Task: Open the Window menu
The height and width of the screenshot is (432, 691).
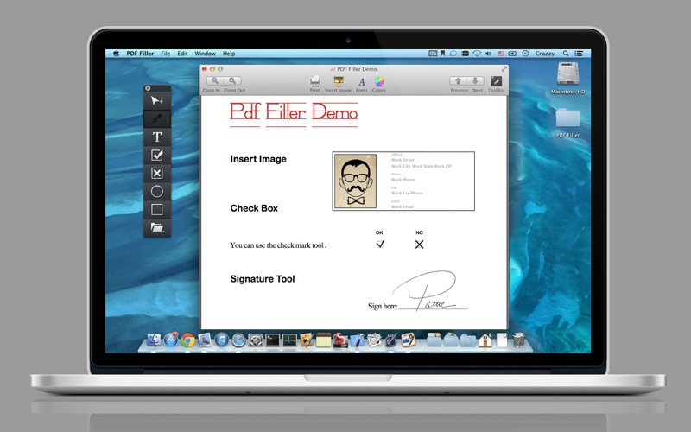Action: point(206,54)
